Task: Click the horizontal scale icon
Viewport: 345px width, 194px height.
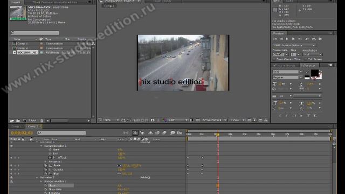Action: pos(301,103)
